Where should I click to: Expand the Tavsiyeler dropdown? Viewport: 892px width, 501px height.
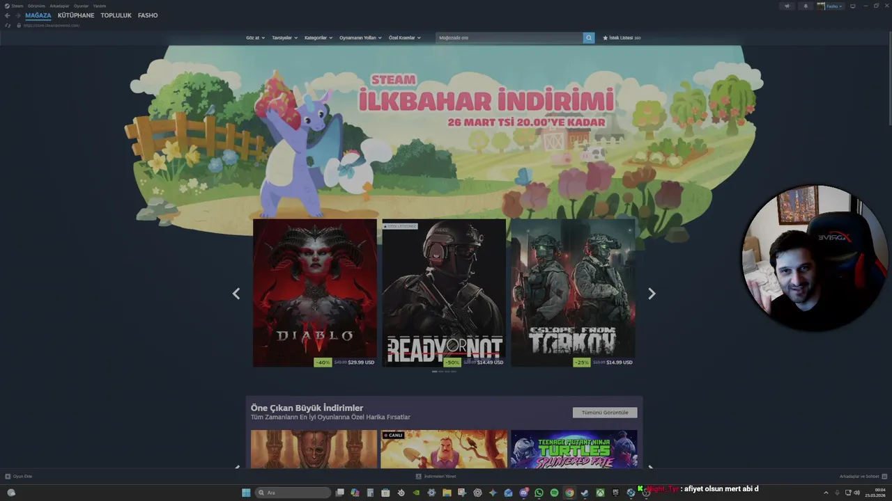[284, 38]
